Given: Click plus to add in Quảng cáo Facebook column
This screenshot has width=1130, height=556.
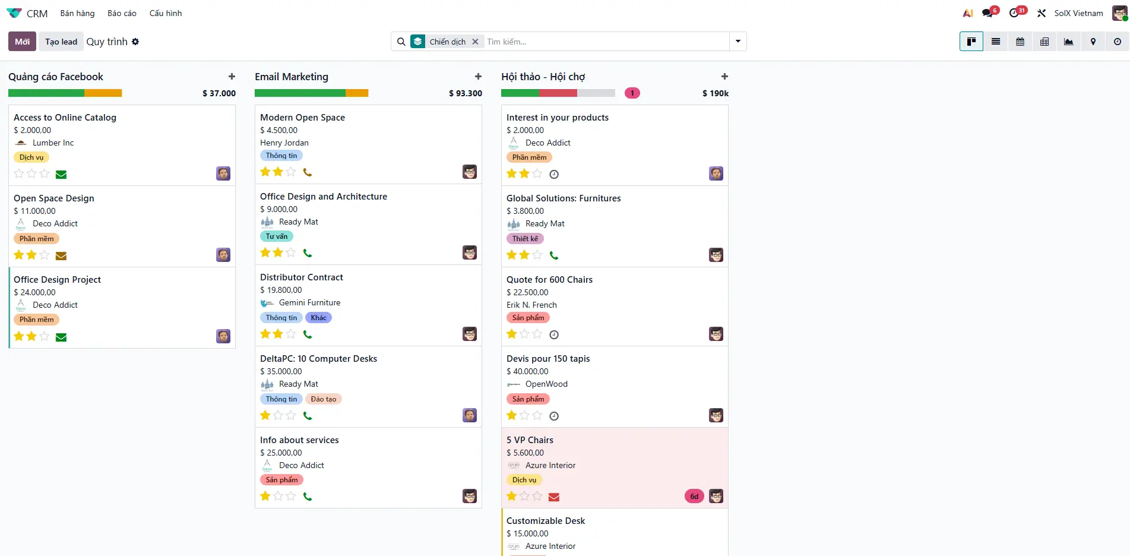Looking at the screenshot, I should tap(232, 77).
